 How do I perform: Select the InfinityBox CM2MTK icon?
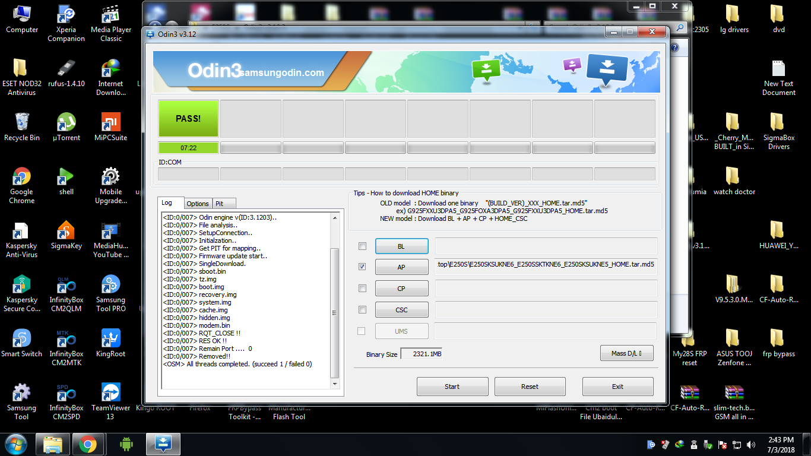pyautogui.click(x=66, y=348)
